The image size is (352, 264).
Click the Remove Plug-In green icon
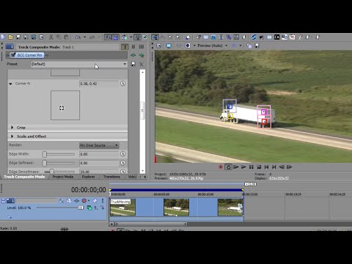click(142, 56)
